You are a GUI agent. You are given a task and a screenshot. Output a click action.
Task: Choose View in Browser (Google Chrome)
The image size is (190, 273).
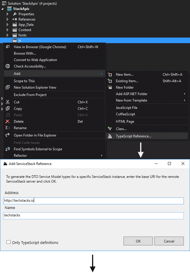[x=54, y=47]
